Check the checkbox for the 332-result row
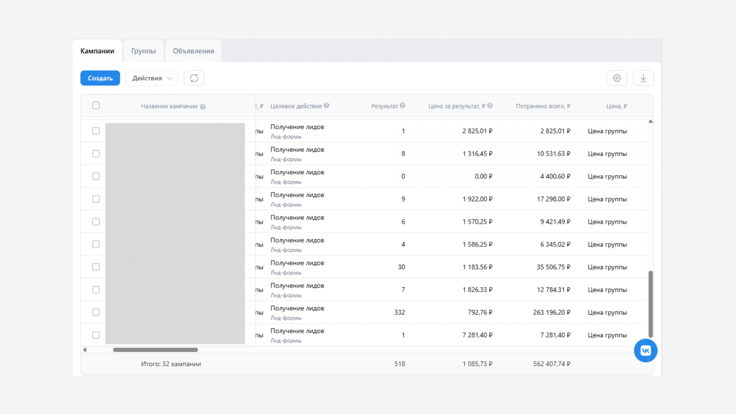This screenshot has width=736, height=414. 96,312
